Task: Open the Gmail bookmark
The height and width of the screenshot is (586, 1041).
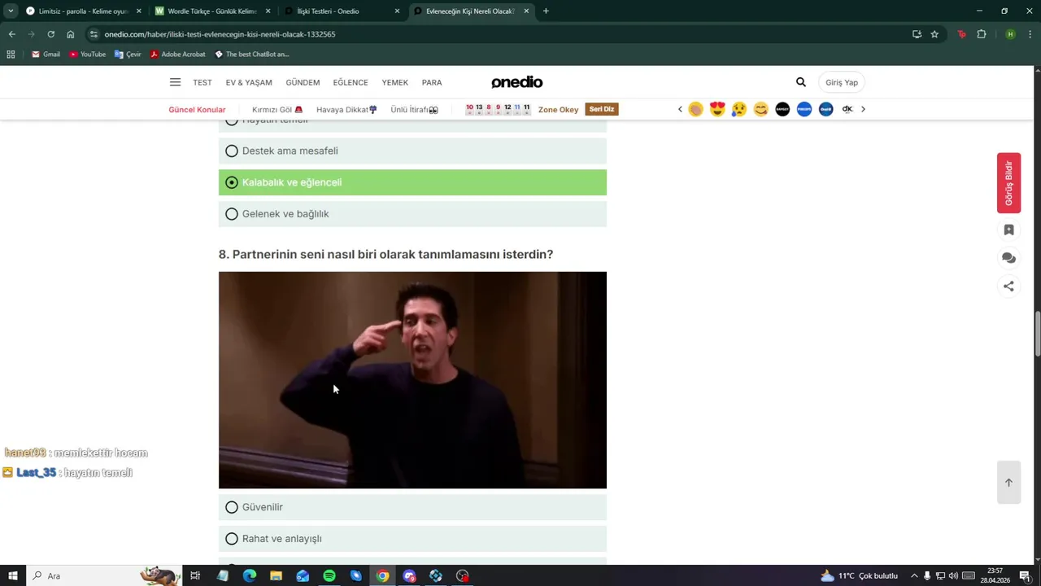Action: (x=46, y=55)
